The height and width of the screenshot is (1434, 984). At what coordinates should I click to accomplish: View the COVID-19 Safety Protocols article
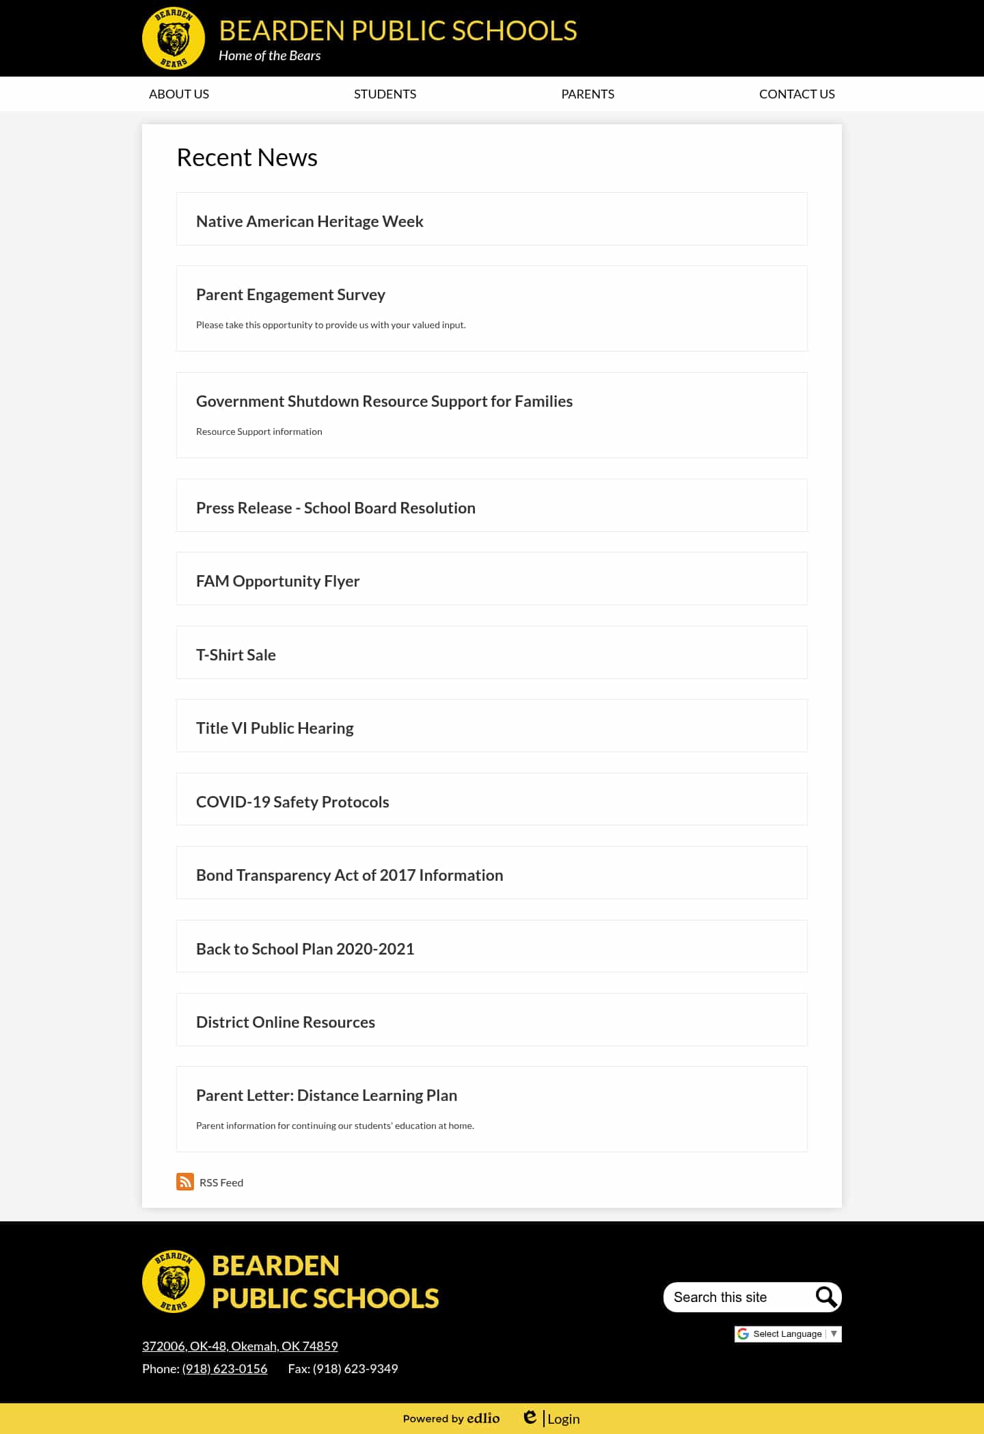tap(292, 802)
